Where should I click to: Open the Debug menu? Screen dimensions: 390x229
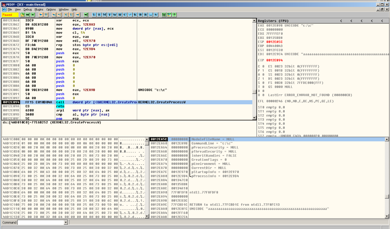point(28,10)
